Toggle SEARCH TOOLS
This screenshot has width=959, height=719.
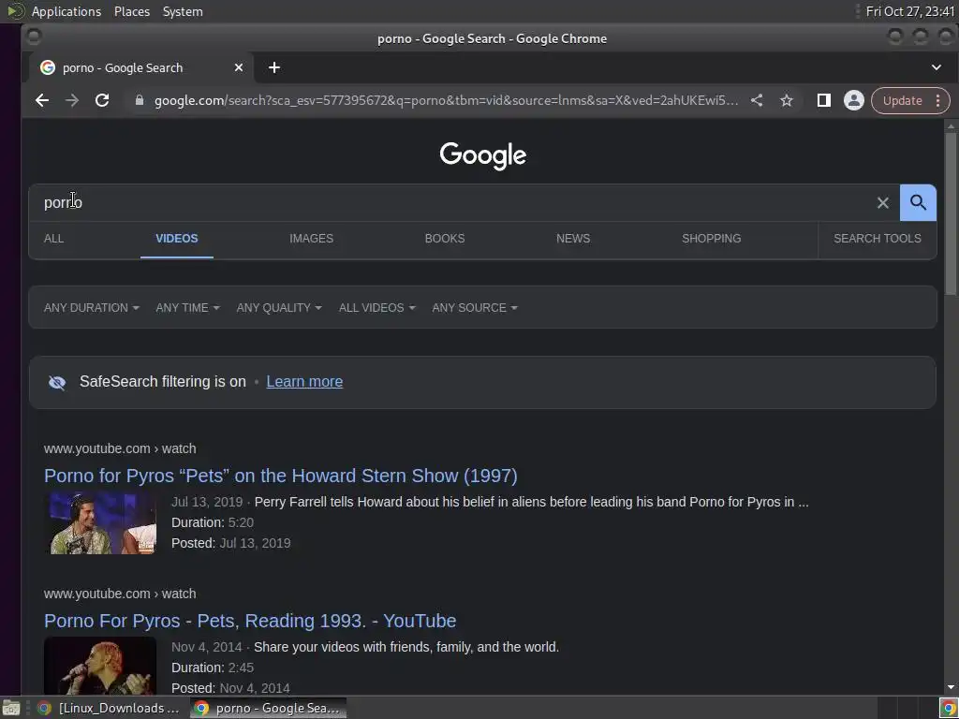[x=877, y=239]
